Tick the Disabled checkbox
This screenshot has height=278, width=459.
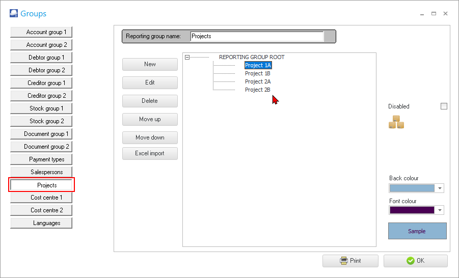pyautogui.click(x=444, y=106)
